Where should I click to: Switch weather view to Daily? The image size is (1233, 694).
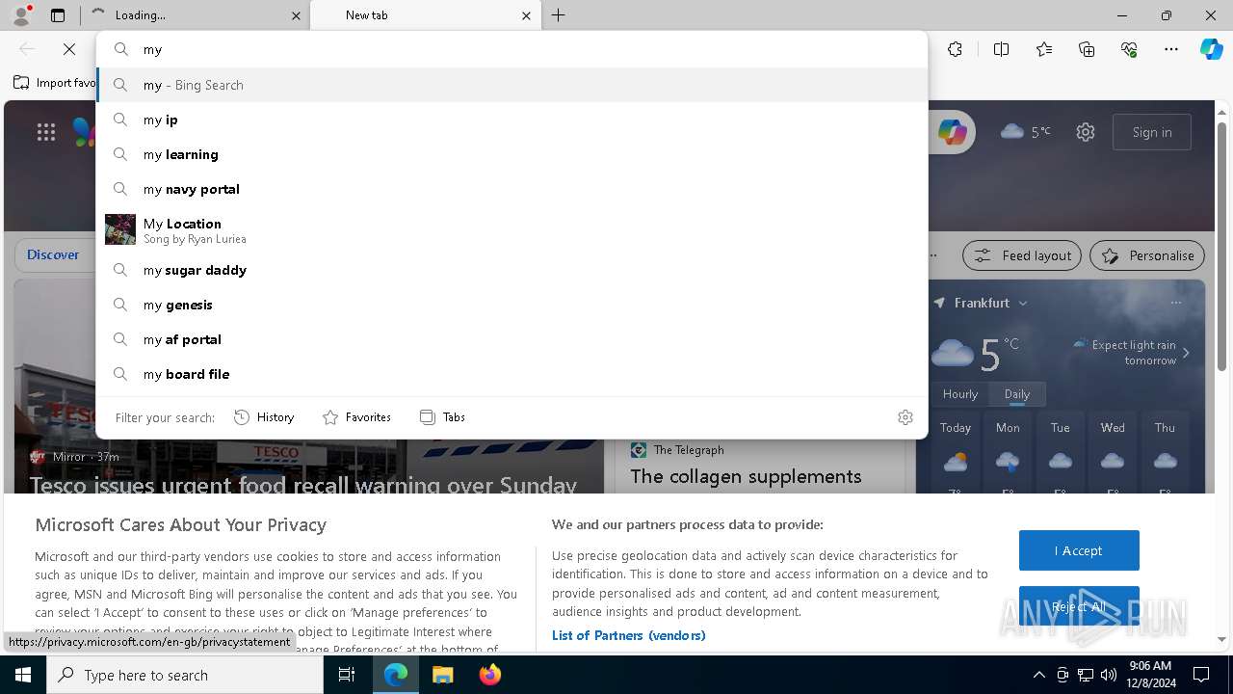click(x=1017, y=394)
